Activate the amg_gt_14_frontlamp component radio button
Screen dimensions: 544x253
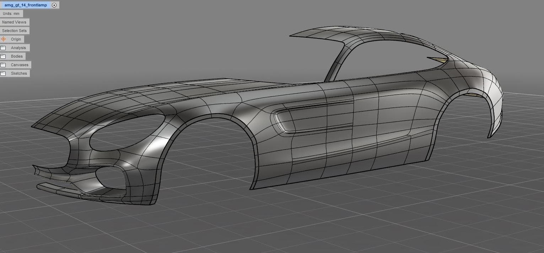(x=54, y=5)
